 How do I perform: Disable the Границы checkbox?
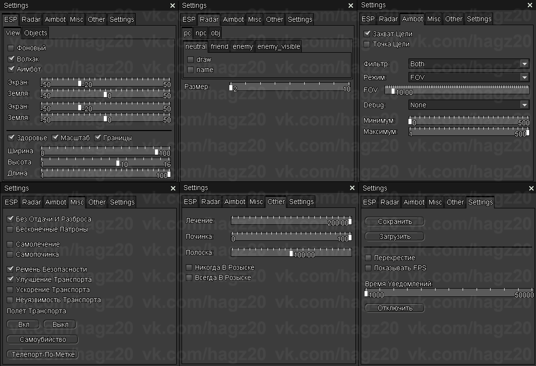98,138
